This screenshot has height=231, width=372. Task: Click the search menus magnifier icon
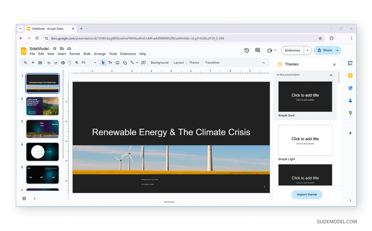pyautogui.click(x=25, y=63)
